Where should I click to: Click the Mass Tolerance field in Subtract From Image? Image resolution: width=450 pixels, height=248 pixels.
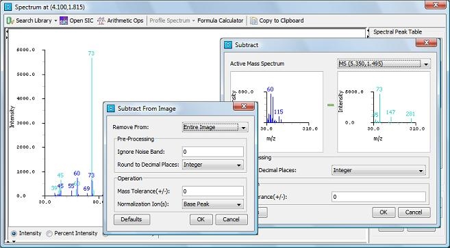click(212, 191)
